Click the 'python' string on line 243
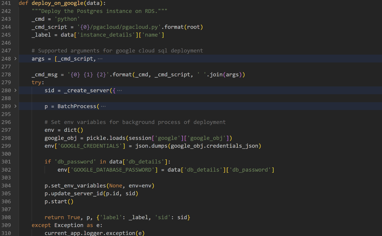Screen dimensions: 382x236 [67, 19]
